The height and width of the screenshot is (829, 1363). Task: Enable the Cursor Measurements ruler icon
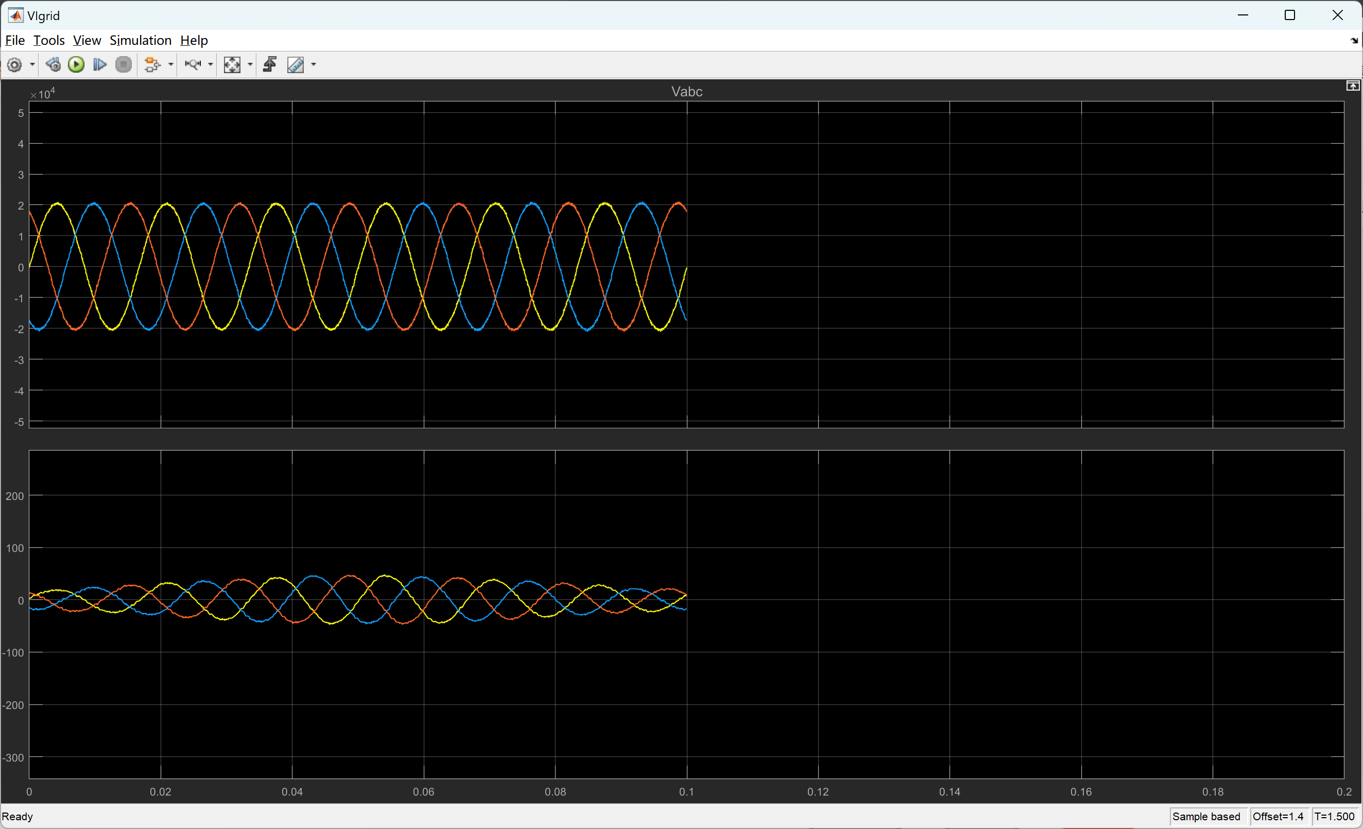click(296, 65)
